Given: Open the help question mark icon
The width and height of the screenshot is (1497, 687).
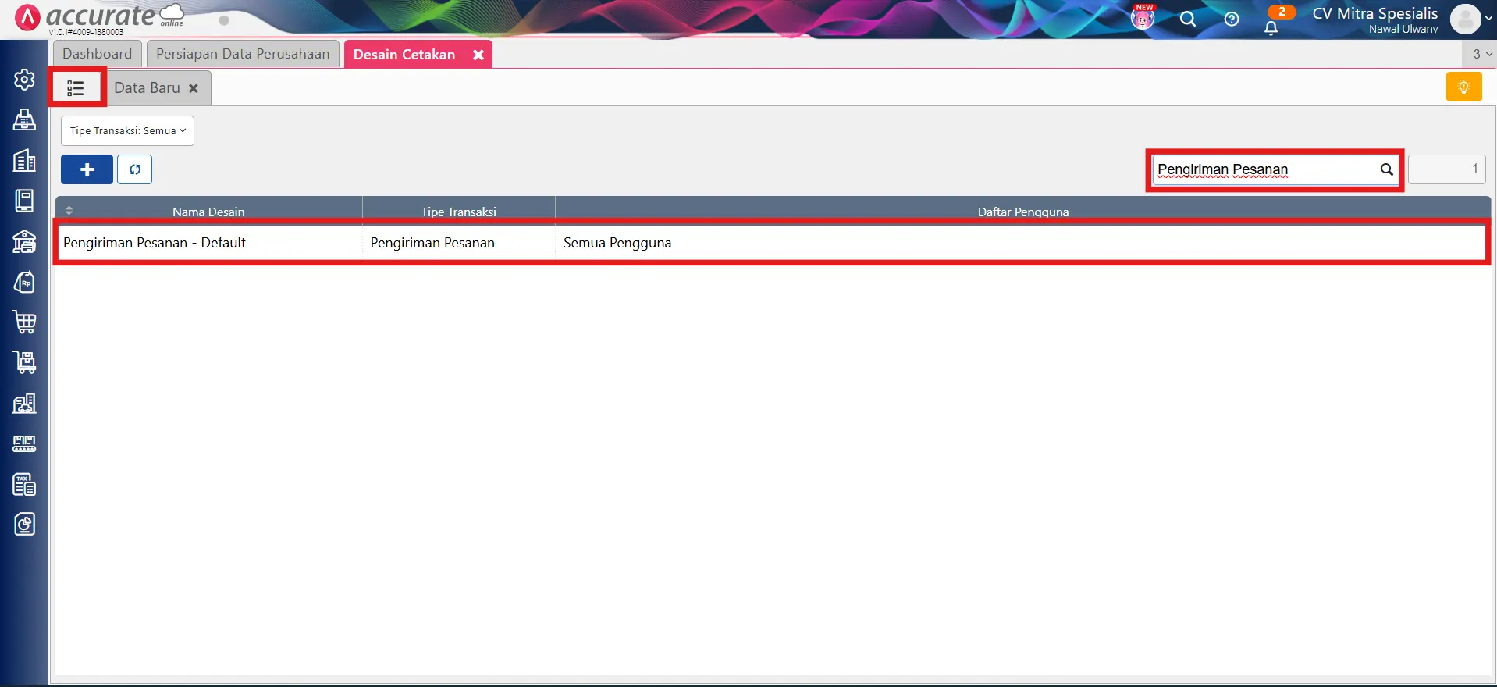Looking at the screenshot, I should pyautogui.click(x=1232, y=19).
